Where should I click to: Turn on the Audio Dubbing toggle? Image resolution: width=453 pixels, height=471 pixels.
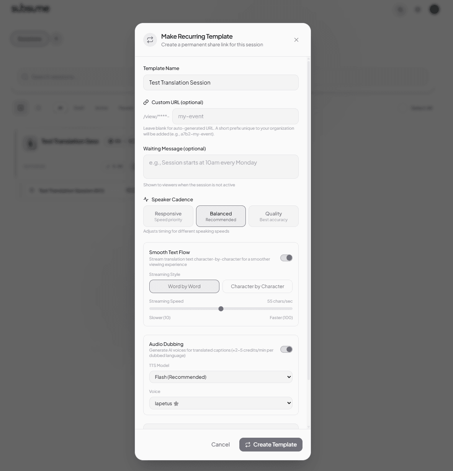coord(286,349)
